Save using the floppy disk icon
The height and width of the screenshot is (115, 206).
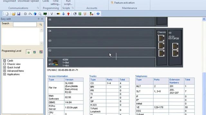tap(19, 14)
